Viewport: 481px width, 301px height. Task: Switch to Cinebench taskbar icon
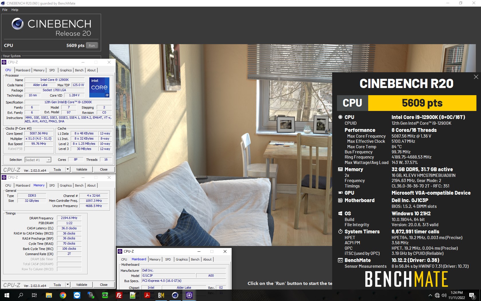175,295
